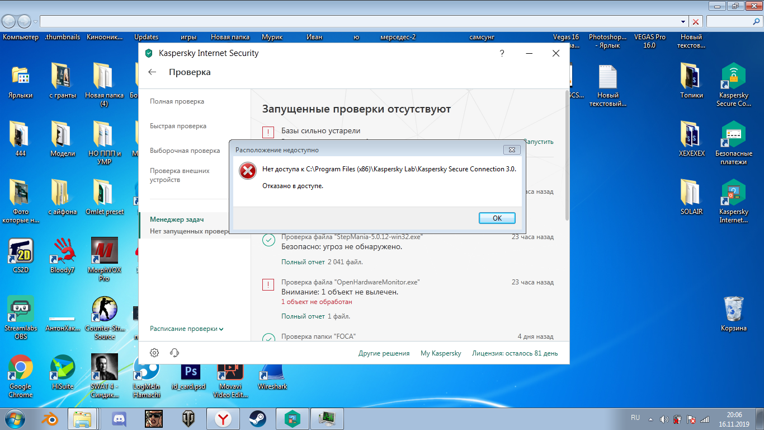Select the Counter-Strike Source desktop icon
Image resolution: width=764 pixels, height=430 pixels.
point(105,318)
